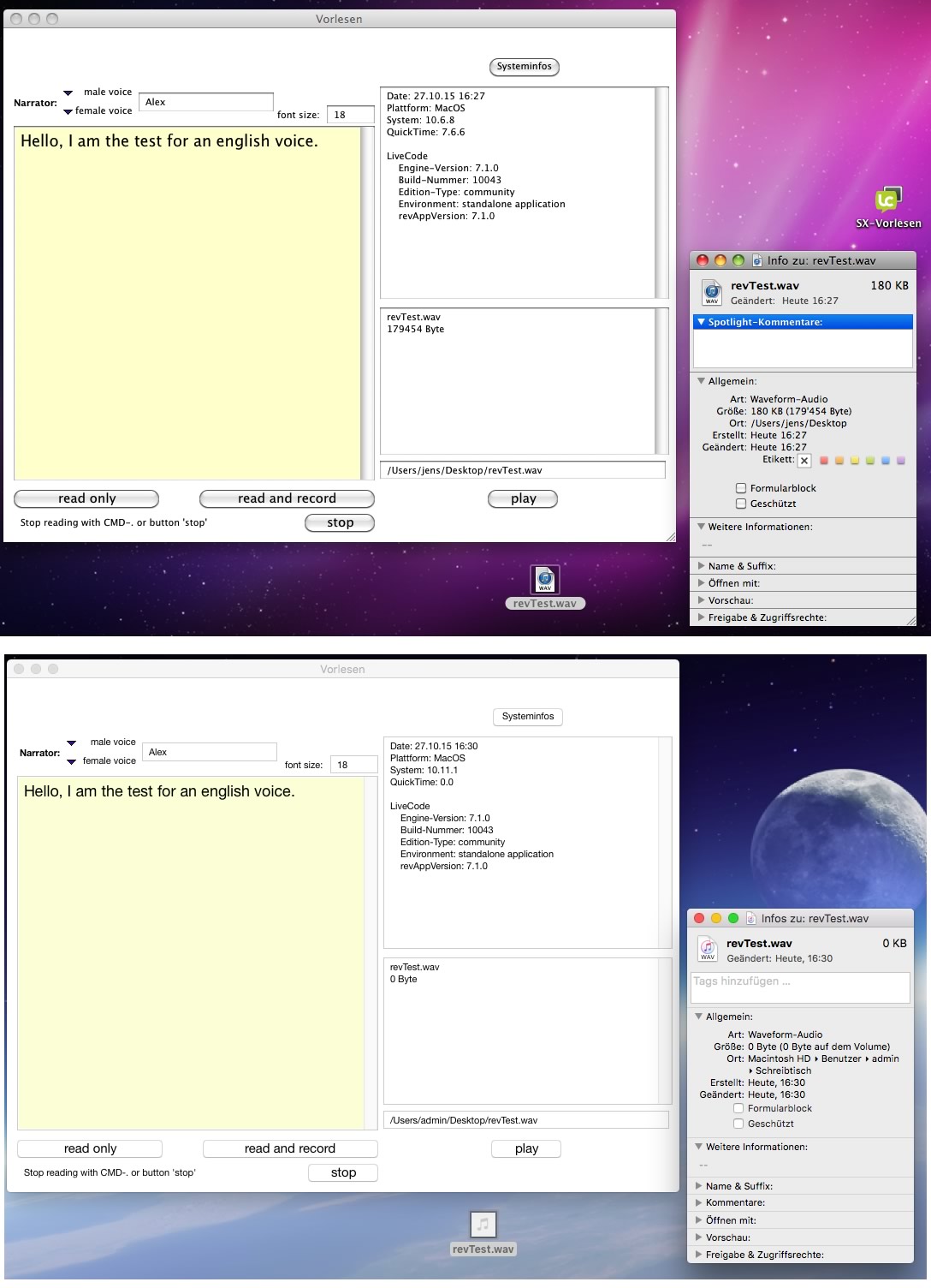Viewport: 931px width, 1288px height.
Task: Click the '179454 Byte' file size text
Action: (x=416, y=330)
